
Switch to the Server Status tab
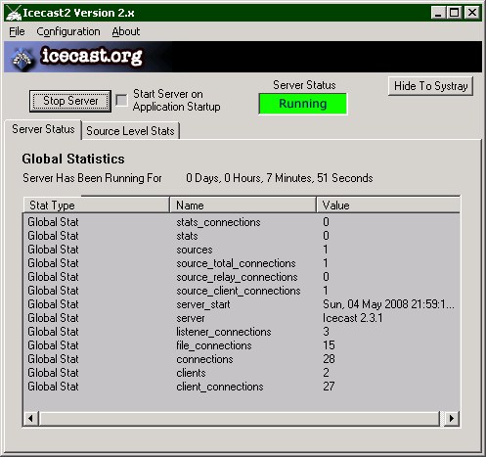coord(43,129)
